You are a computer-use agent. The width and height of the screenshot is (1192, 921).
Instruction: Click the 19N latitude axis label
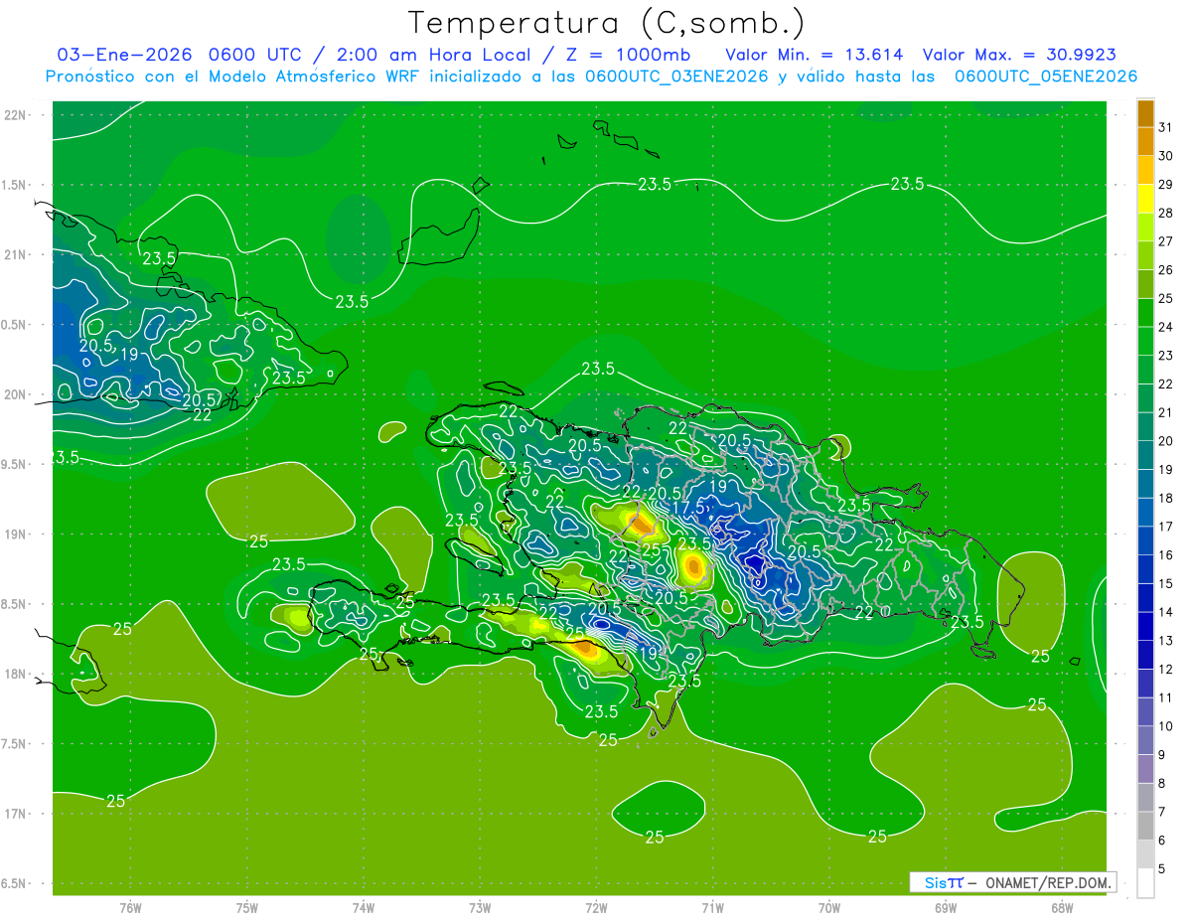[17, 535]
